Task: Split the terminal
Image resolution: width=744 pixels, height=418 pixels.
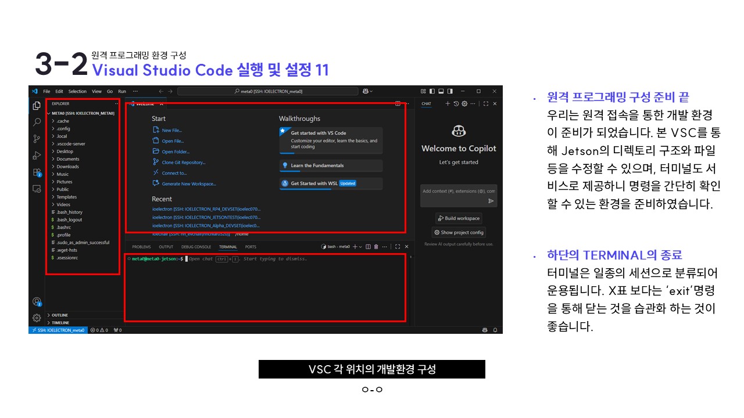Action: click(x=368, y=247)
